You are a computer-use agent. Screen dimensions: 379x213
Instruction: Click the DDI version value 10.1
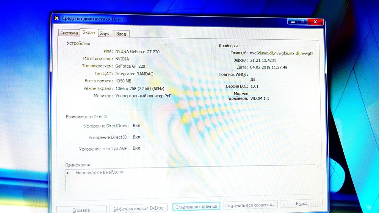point(255,86)
